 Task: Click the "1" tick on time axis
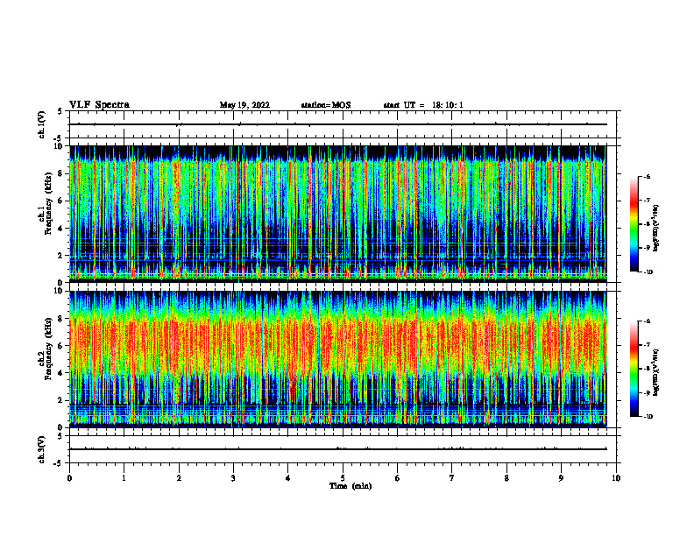coord(124,478)
